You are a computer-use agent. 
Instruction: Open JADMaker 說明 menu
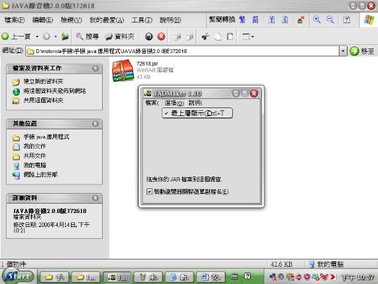pyautogui.click(x=195, y=103)
